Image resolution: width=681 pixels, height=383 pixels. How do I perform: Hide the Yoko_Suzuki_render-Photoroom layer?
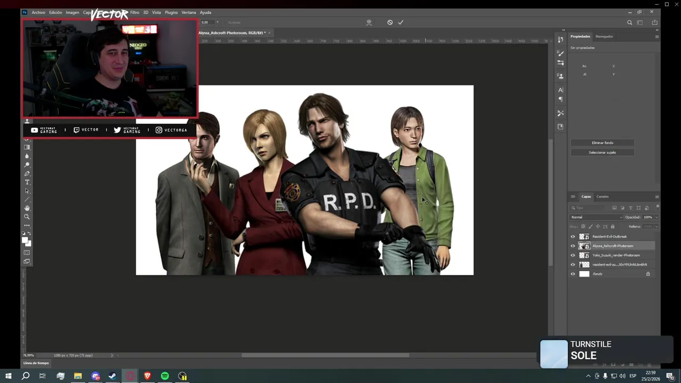click(x=573, y=255)
